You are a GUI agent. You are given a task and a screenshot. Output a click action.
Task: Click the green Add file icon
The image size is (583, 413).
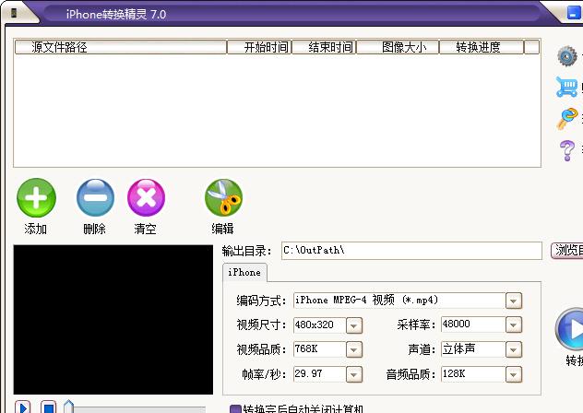(37, 197)
